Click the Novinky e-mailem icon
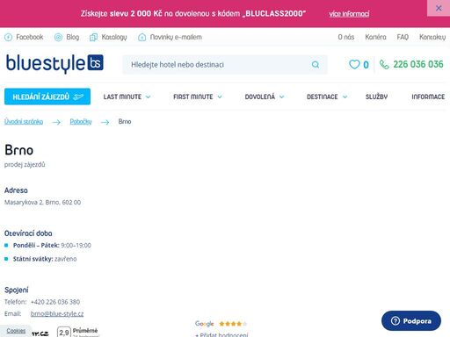Image resolution: width=450 pixels, height=337 pixels. click(142, 38)
